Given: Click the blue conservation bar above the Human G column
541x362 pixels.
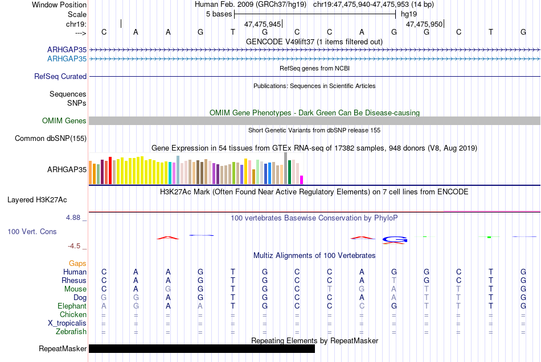Looking at the screenshot, I should (x=202, y=235).
